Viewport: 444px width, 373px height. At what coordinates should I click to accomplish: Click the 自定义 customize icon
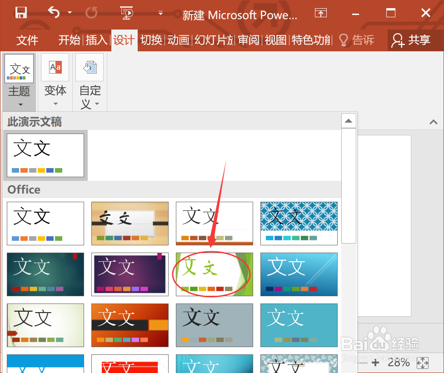pyautogui.click(x=90, y=67)
